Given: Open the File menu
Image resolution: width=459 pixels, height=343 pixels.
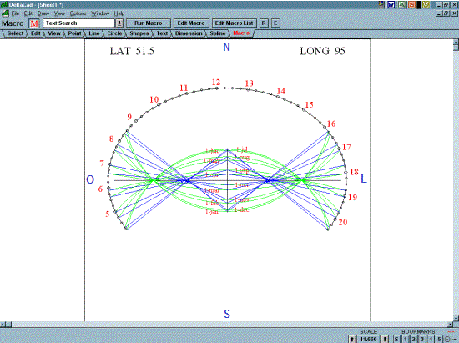Looking at the screenshot, I should coord(15,13).
